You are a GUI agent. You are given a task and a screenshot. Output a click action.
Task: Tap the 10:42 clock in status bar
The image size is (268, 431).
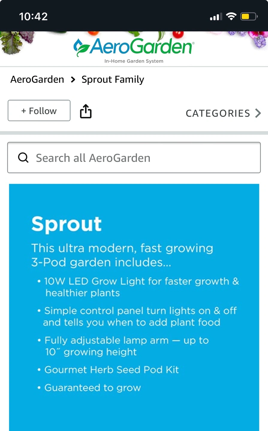click(33, 16)
